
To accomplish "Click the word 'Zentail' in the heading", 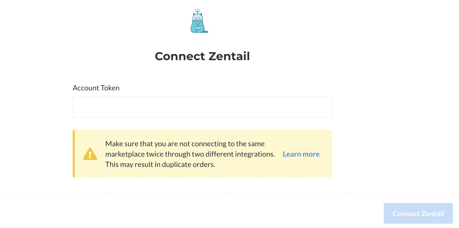I will pyautogui.click(x=229, y=56).
